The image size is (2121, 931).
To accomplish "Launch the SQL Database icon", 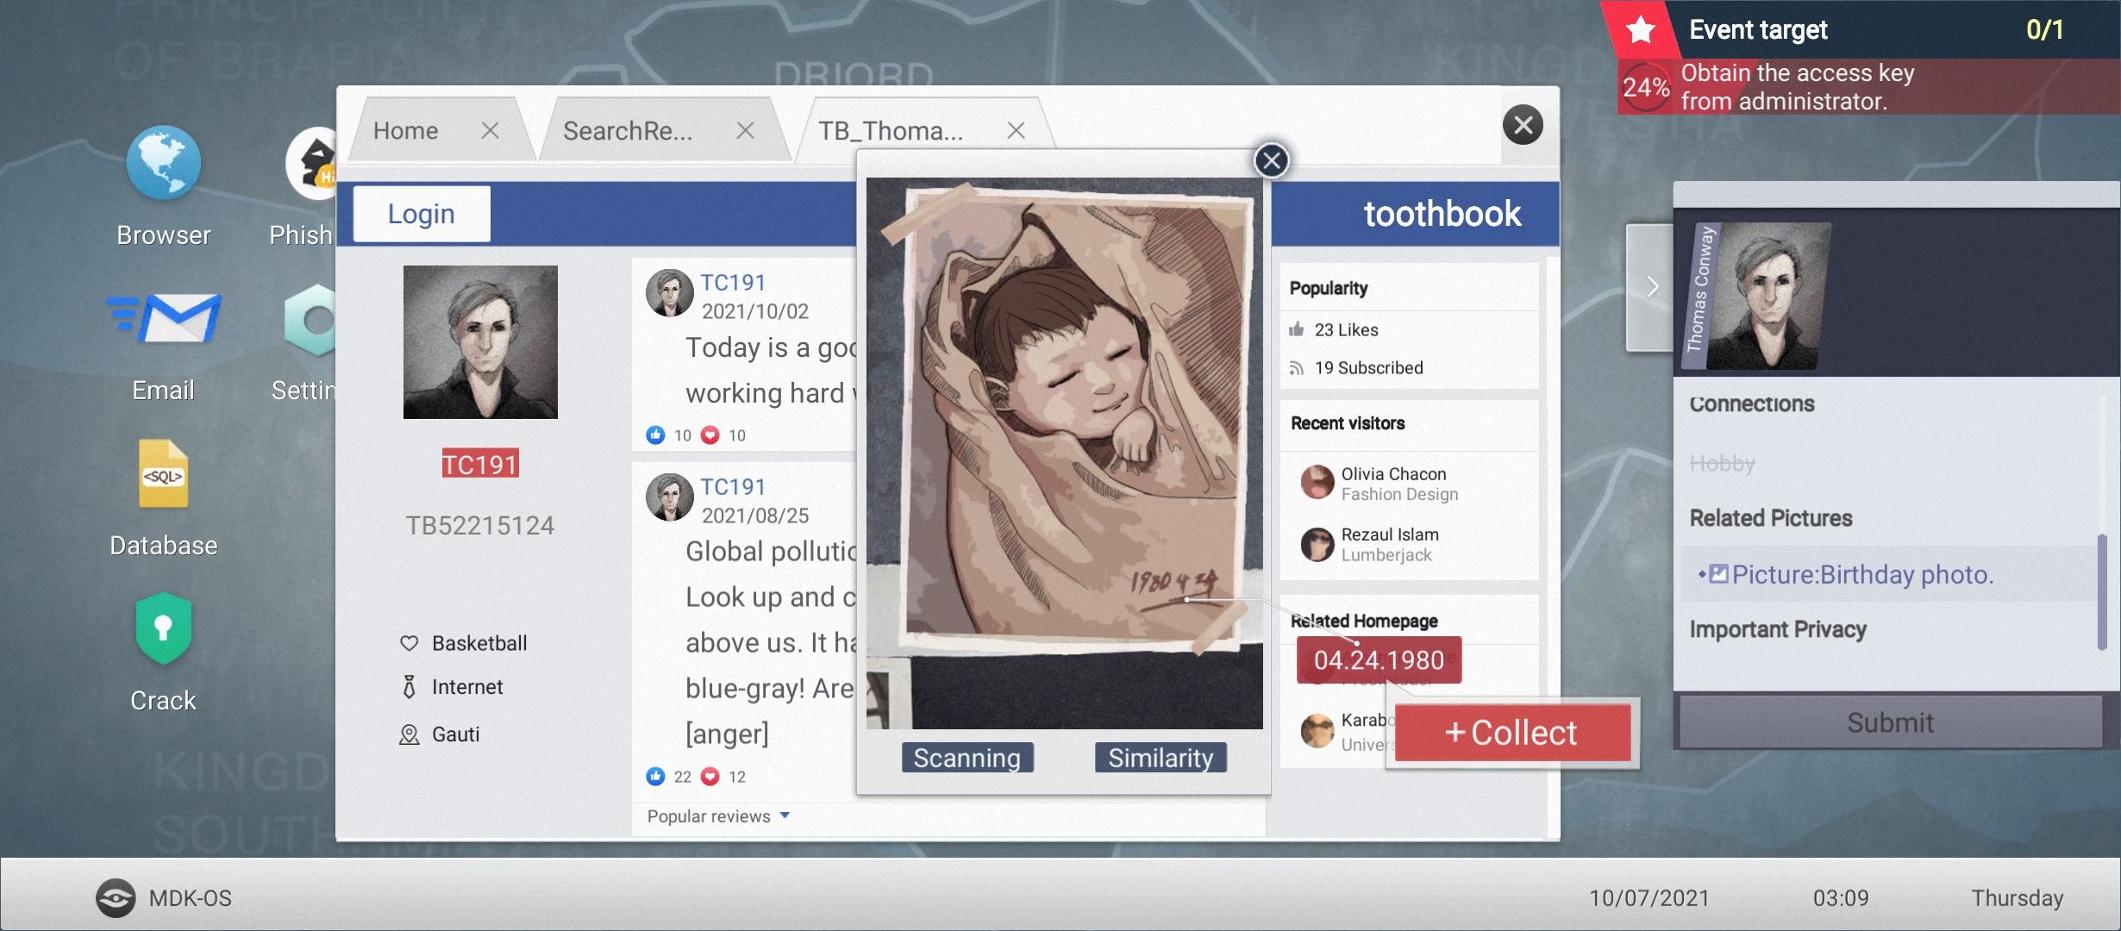I will [x=163, y=474].
